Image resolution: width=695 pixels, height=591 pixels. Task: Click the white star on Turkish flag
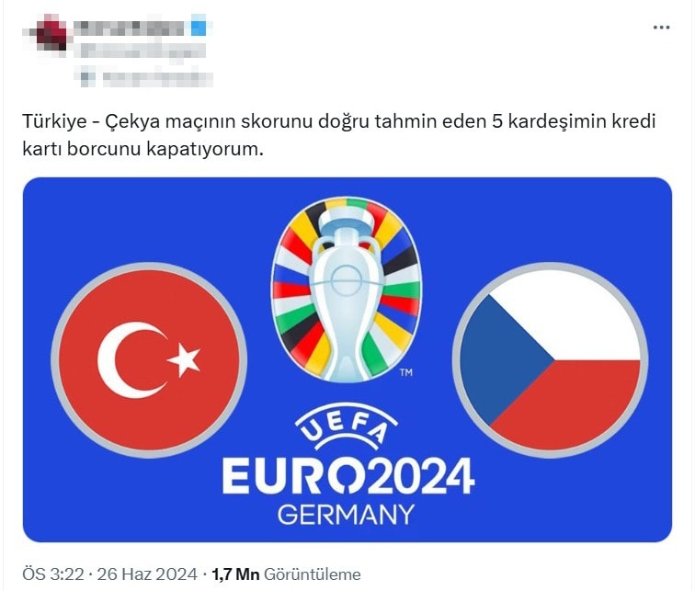point(184,359)
